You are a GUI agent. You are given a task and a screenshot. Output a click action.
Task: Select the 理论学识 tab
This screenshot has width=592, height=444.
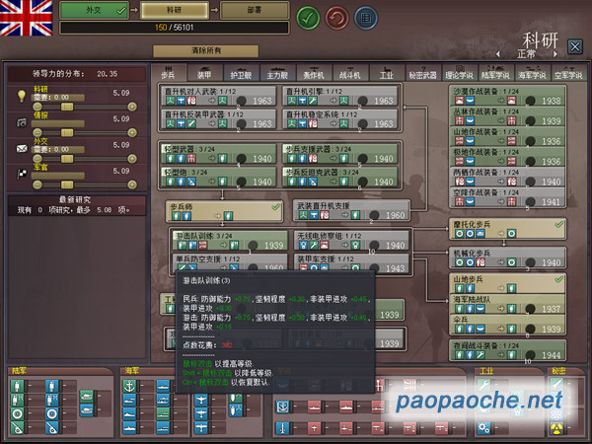tap(459, 72)
